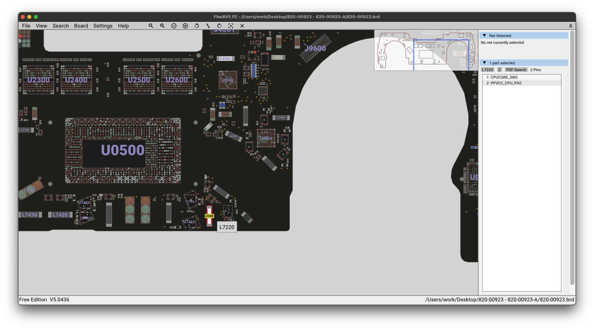Collapse the Net Selected section
The height and width of the screenshot is (329, 594).
click(484, 35)
